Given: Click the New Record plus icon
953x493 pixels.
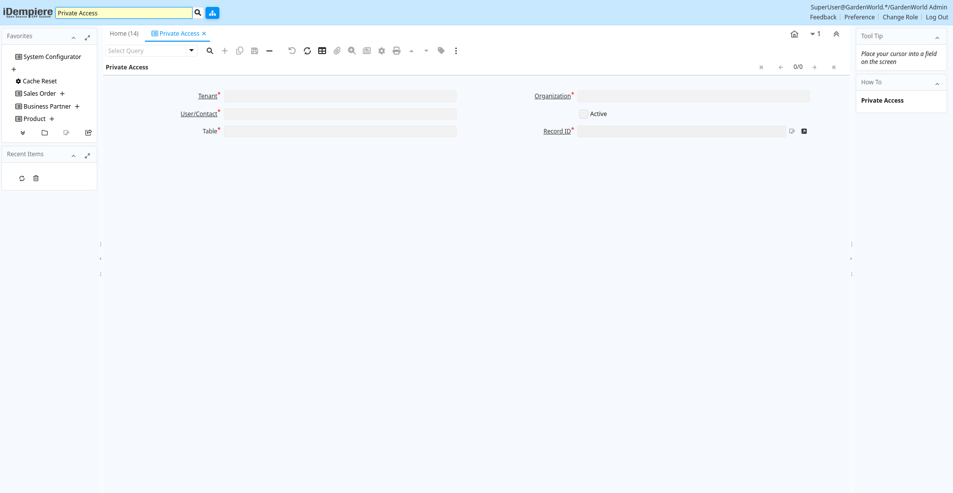Looking at the screenshot, I should coord(225,51).
